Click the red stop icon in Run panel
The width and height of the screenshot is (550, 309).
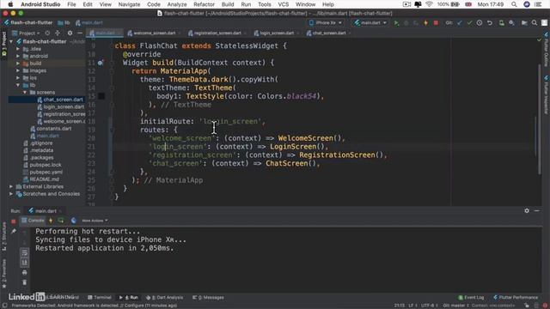click(x=14, y=221)
